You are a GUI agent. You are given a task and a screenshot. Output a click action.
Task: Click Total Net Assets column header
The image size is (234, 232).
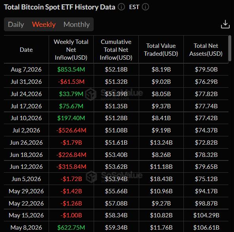coord(206,50)
